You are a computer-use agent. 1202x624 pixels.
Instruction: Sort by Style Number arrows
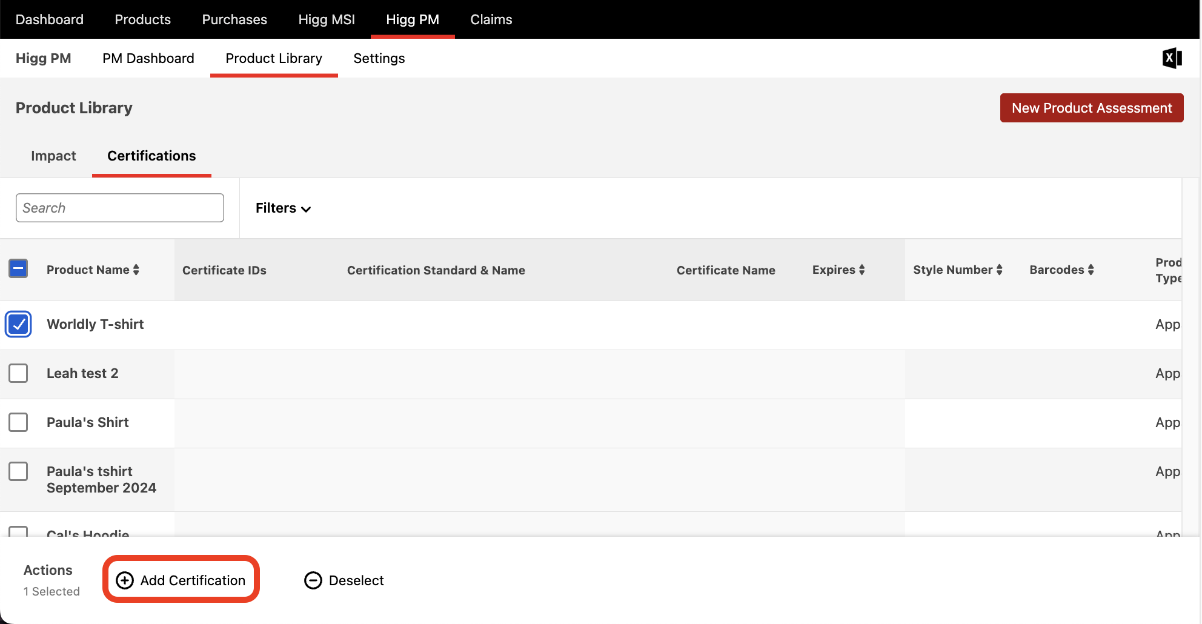999,270
